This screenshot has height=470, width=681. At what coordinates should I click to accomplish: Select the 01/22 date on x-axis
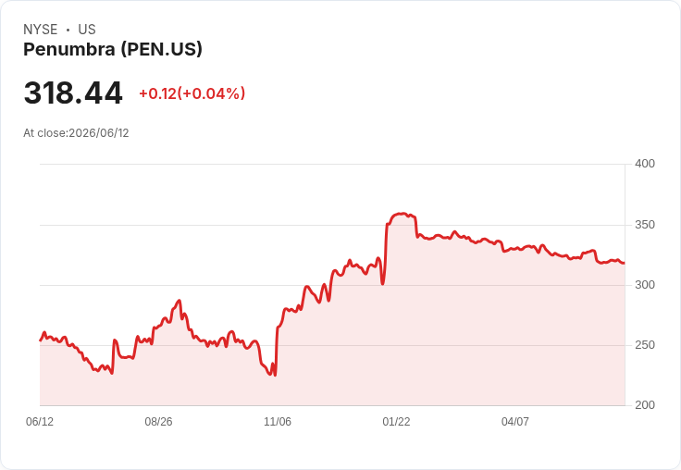click(396, 421)
